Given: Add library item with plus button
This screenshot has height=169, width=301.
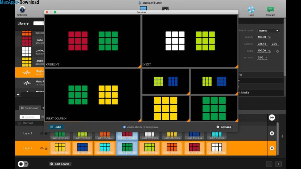Looking at the screenshot, I should pyautogui.click(x=18, y=95).
